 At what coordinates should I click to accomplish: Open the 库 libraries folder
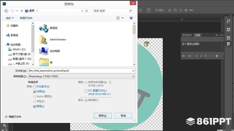pos(46,62)
